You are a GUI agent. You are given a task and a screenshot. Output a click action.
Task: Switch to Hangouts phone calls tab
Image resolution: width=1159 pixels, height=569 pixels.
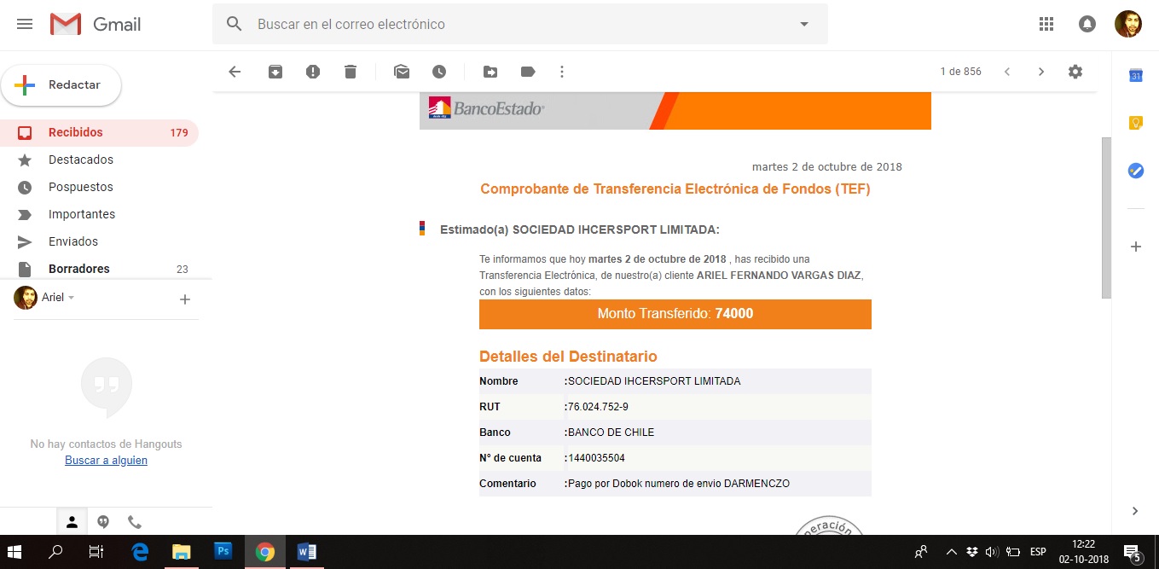134,521
